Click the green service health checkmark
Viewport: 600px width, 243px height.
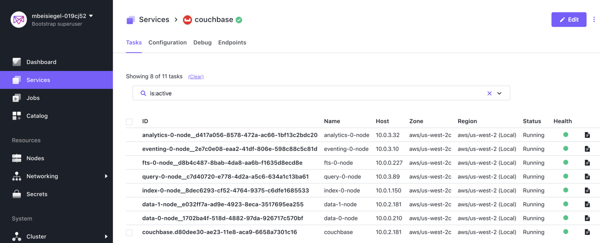[x=239, y=20]
